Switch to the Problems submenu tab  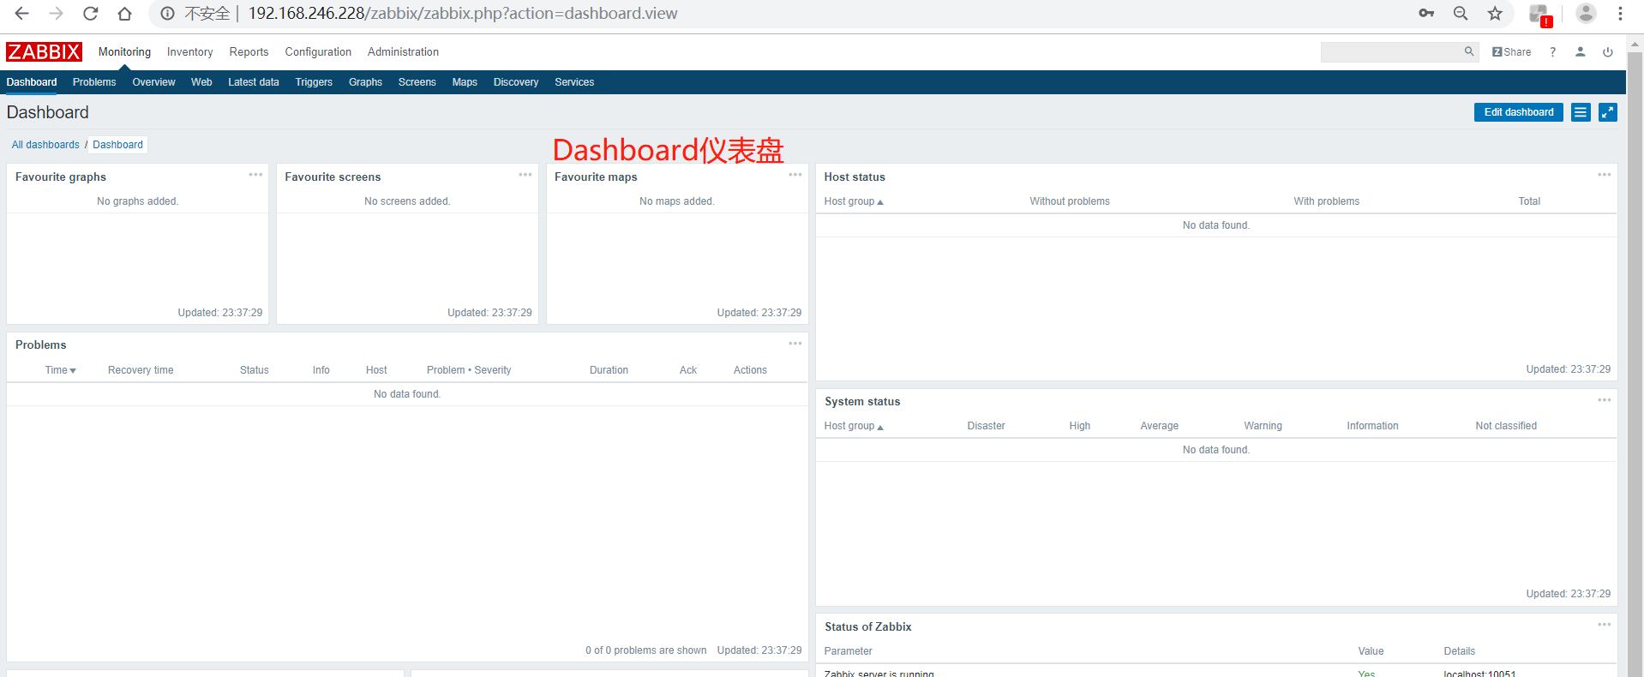coord(94,82)
